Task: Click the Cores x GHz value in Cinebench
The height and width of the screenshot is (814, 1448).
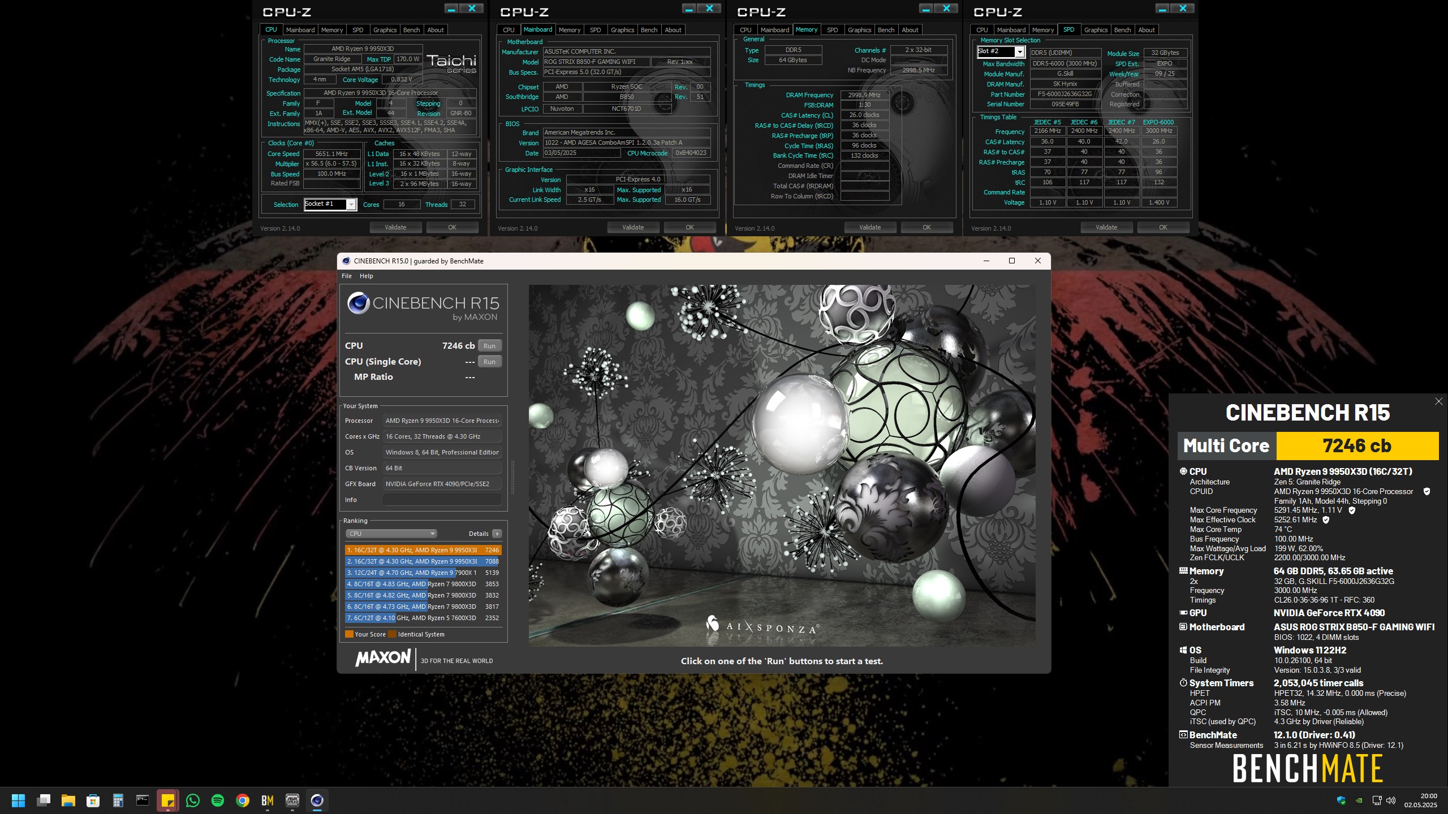Action: [x=442, y=436]
